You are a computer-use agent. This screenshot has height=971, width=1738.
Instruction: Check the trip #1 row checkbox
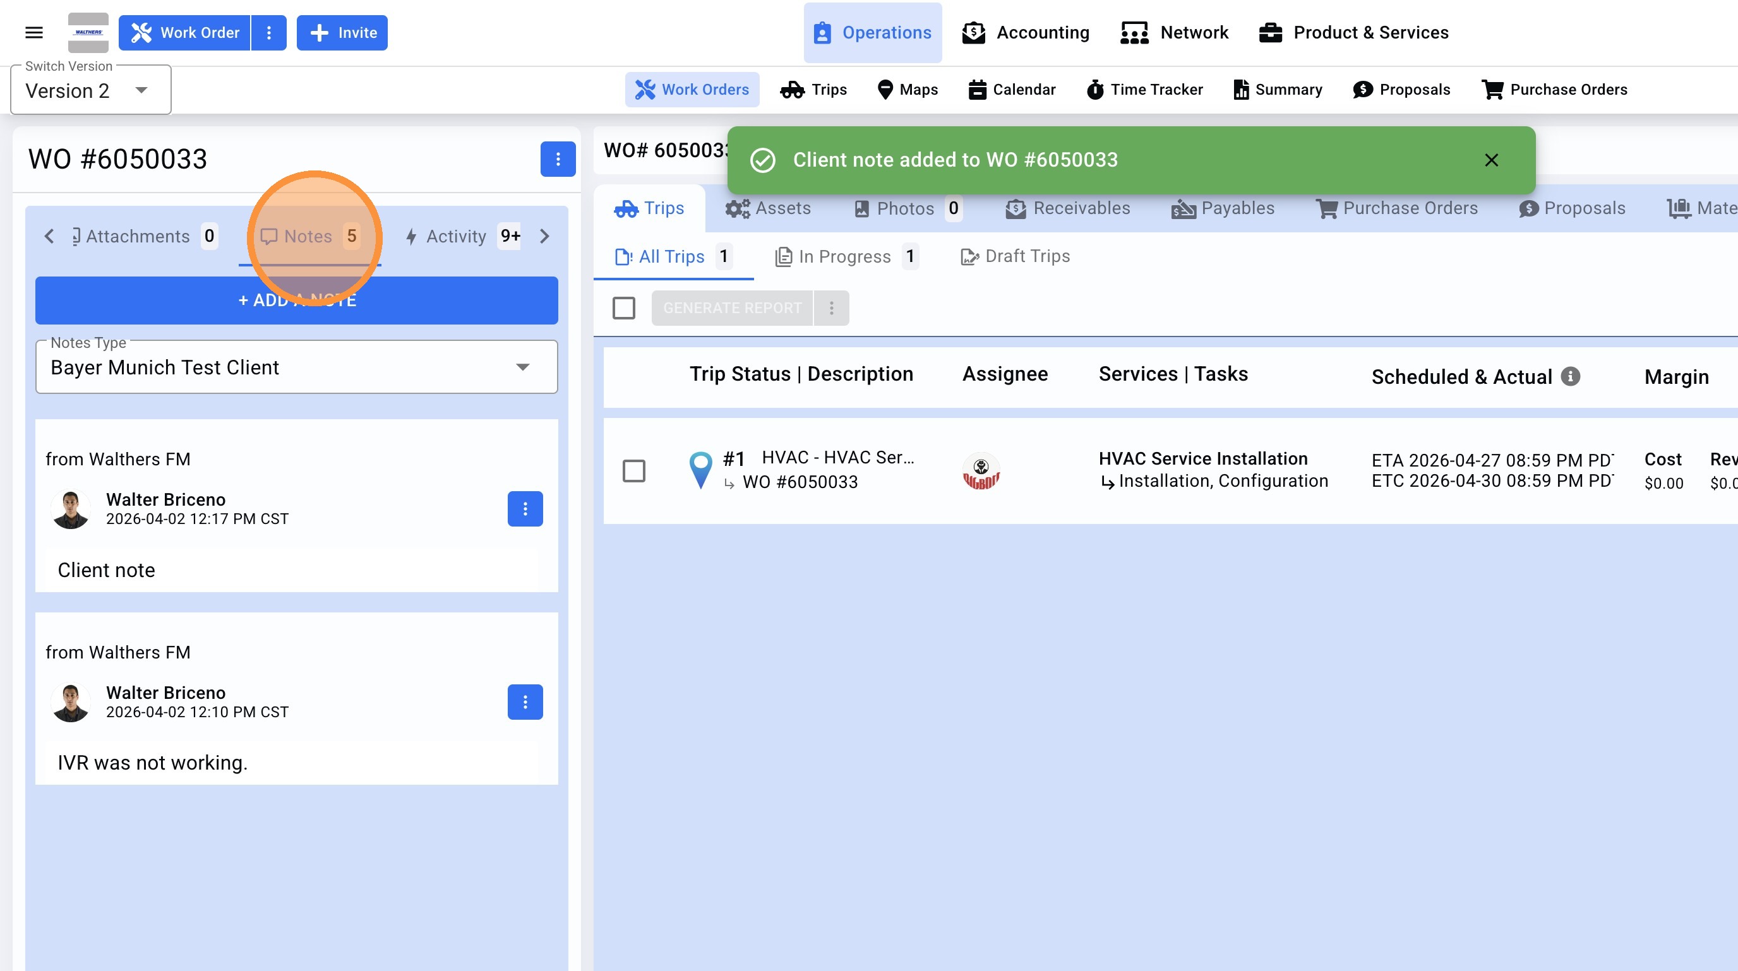633,471
